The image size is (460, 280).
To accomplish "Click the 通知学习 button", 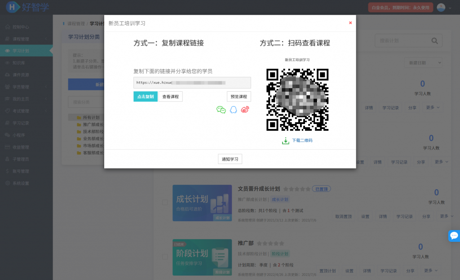I will pos(230,159).
